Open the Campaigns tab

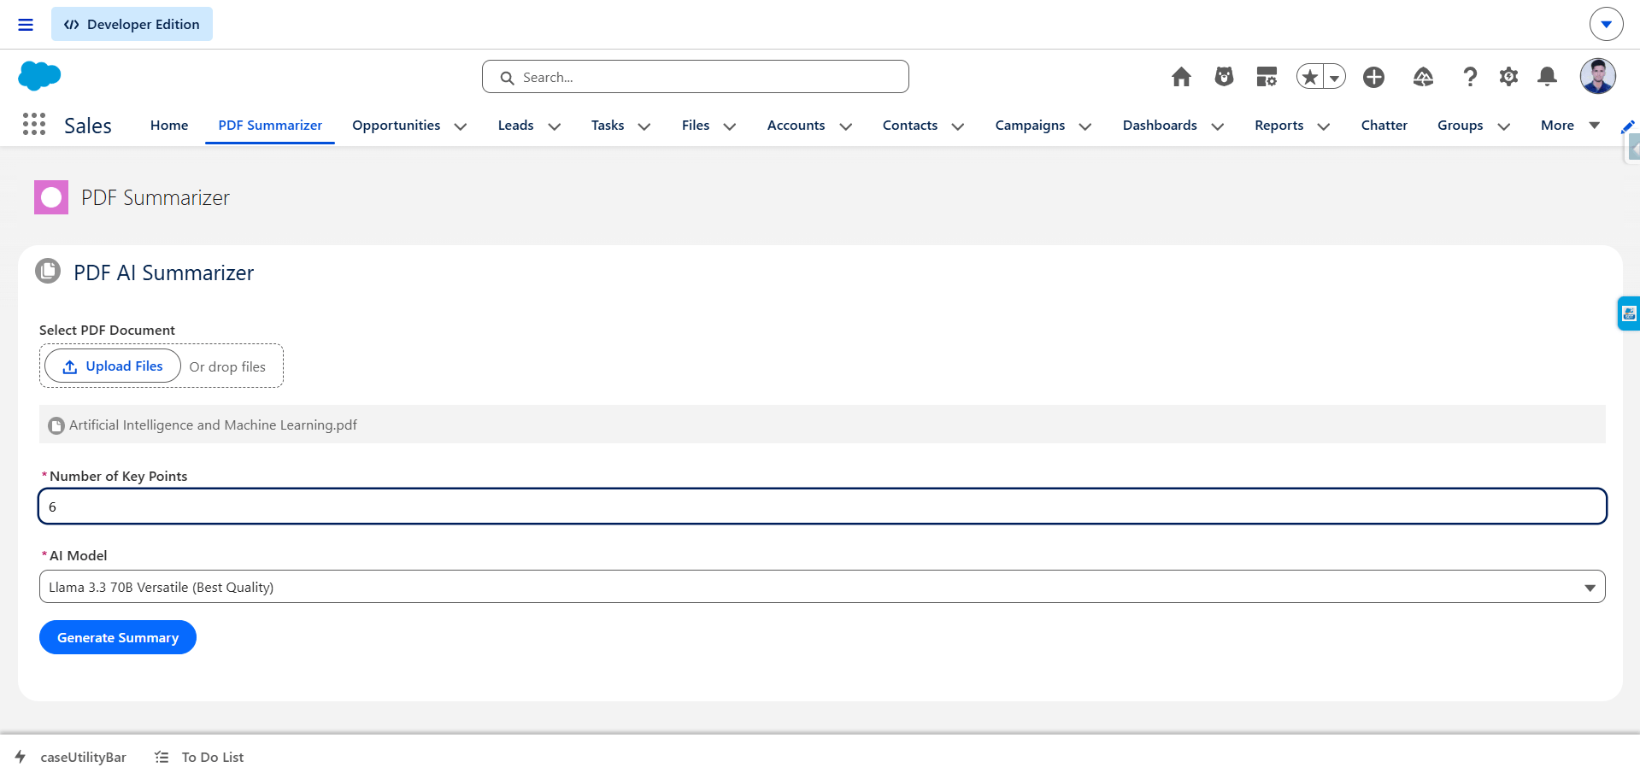coord(1030,126)
